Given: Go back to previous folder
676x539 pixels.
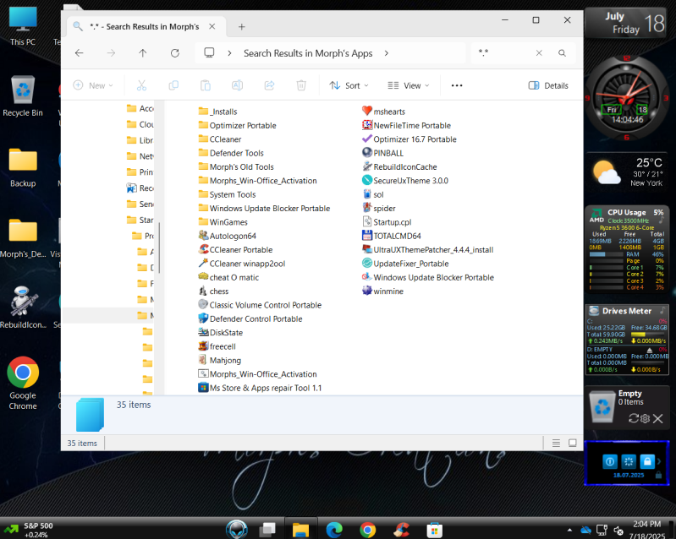Looking at the screenshot, I should pyautogui.click(x=79, y=53).
